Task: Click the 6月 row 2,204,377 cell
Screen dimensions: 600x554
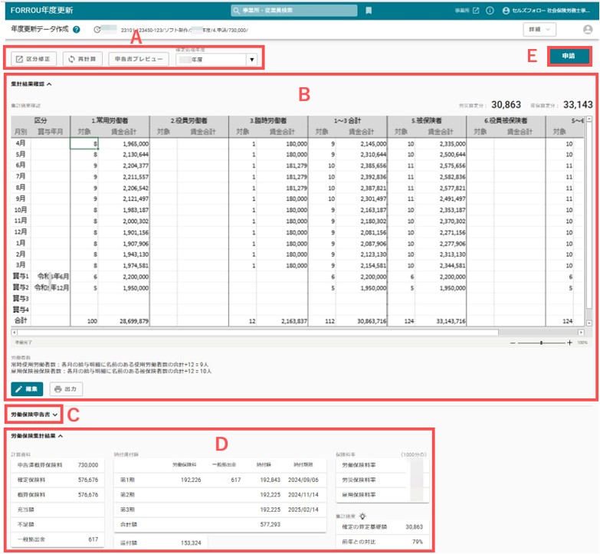Action: pos(124,166)
